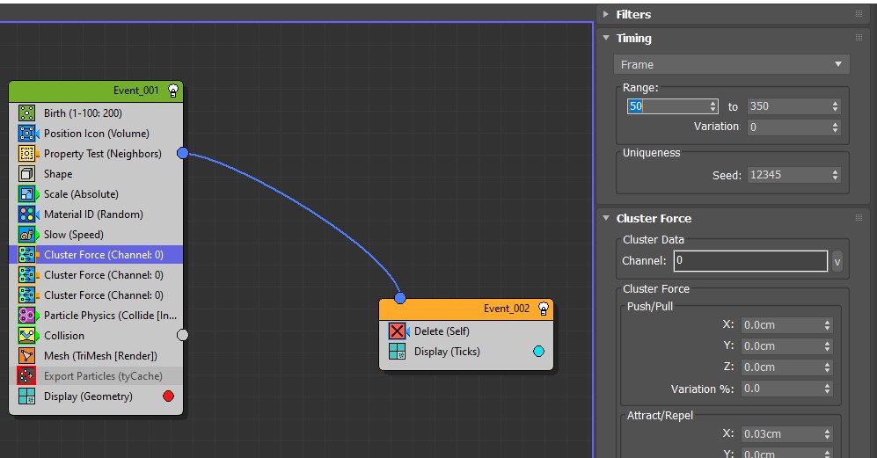The height and width of the screenshot is (458, 877).
Task: Click the Shape operator icon
Action: tap(27, 174)
